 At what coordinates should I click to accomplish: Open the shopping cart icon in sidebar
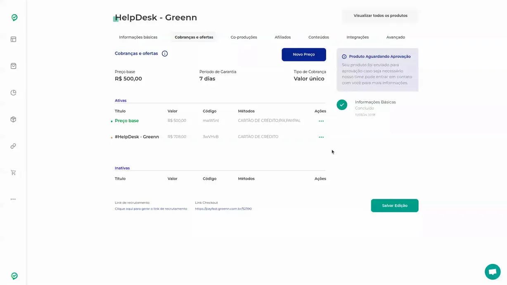click(x=13, y=173)
